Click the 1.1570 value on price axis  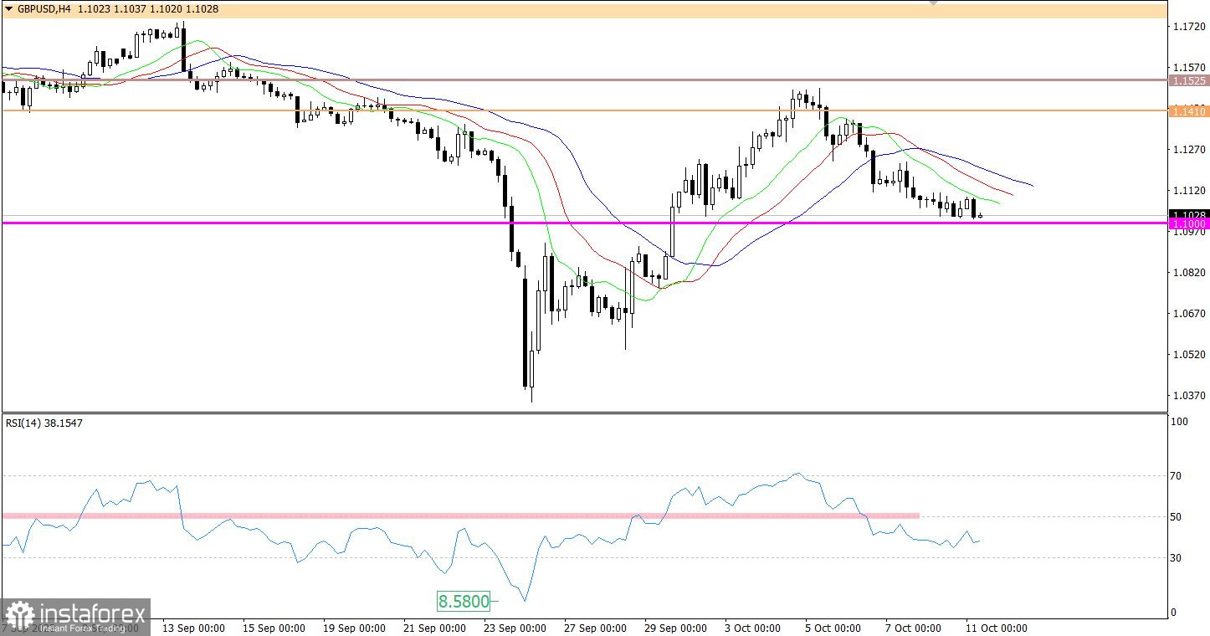pyautogui.click(x=1189, y=68)
